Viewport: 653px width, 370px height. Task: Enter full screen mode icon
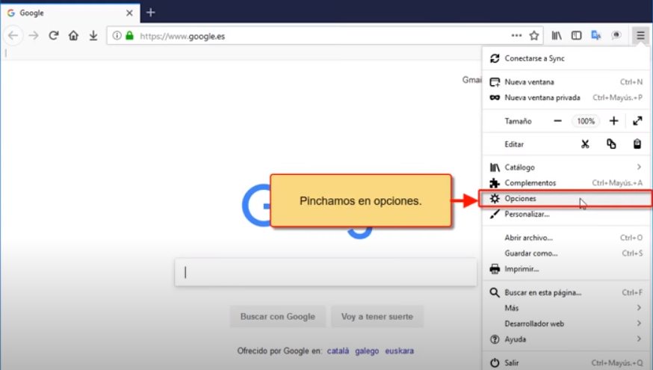(x=637, y=121)
